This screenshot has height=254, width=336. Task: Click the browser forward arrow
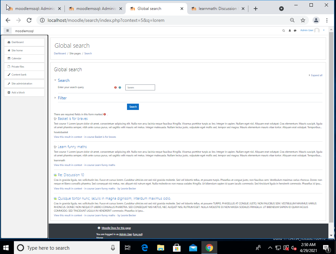click(19, 21)
